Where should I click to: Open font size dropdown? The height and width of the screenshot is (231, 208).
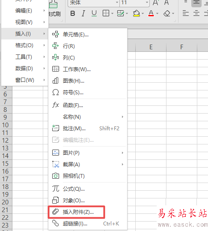tap(147, 3)
